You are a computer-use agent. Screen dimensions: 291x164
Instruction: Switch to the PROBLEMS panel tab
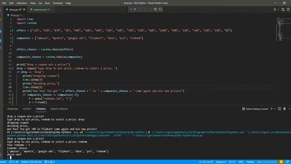click(13, 109)
